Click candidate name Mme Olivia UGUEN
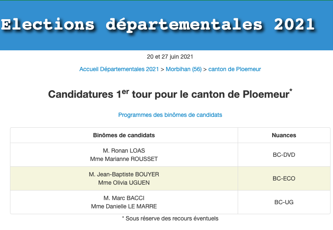The height and width of the screenshot is (230, 333). click(x=124, y=183)
